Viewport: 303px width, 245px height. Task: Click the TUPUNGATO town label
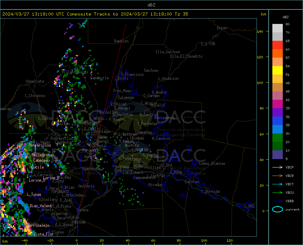60,192
